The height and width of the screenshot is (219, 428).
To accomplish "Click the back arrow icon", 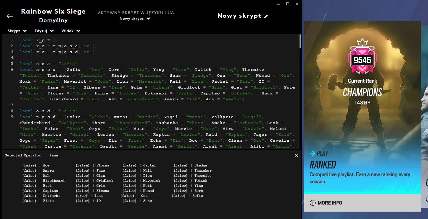I will (x=10, y=16).
